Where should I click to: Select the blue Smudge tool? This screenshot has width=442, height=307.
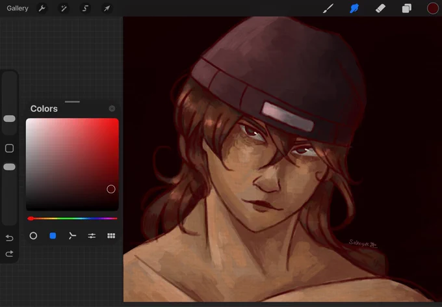(x=354, y=8)
